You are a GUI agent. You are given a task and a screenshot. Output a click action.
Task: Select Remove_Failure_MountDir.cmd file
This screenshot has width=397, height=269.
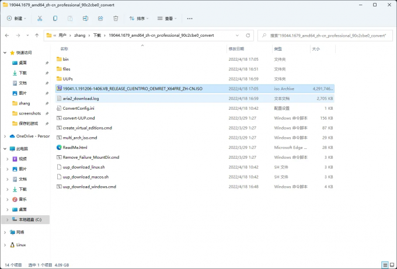[x=194, y=157]
